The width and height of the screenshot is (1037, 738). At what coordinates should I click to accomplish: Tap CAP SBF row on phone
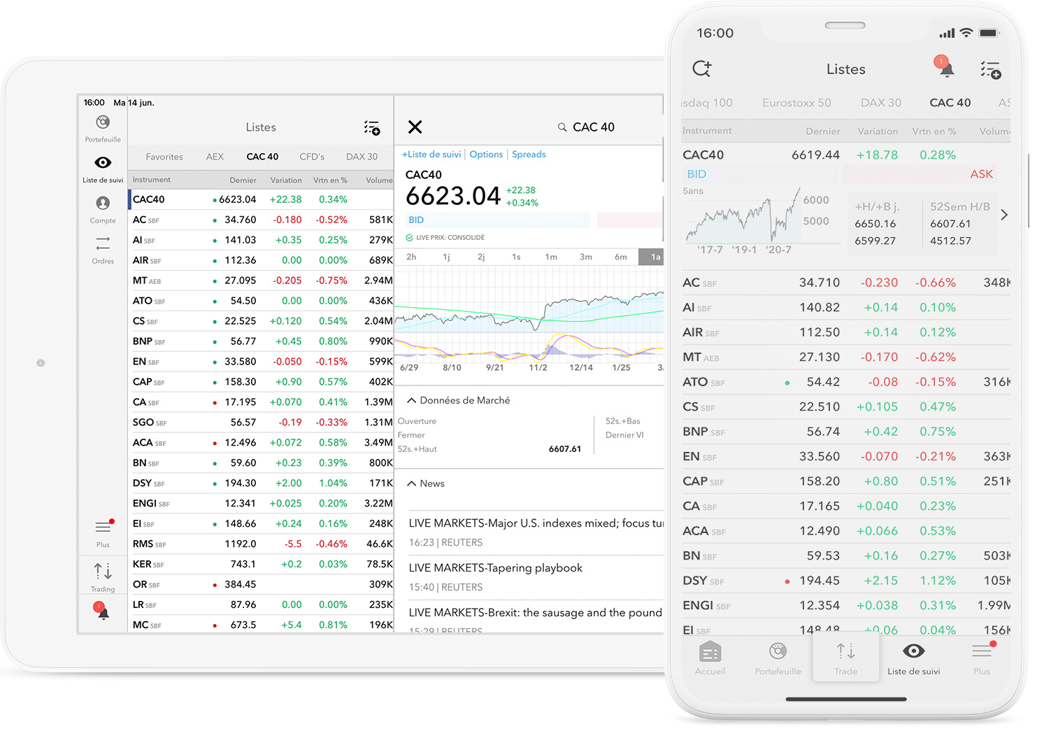pos(846,481)
